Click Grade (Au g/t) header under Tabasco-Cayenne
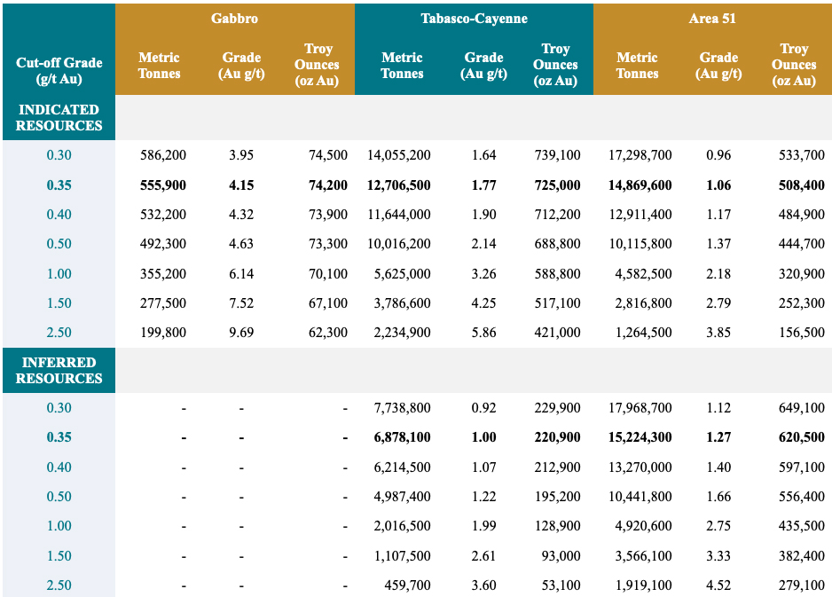The height and width of the screenshot is (597, 832). [484, 66]
